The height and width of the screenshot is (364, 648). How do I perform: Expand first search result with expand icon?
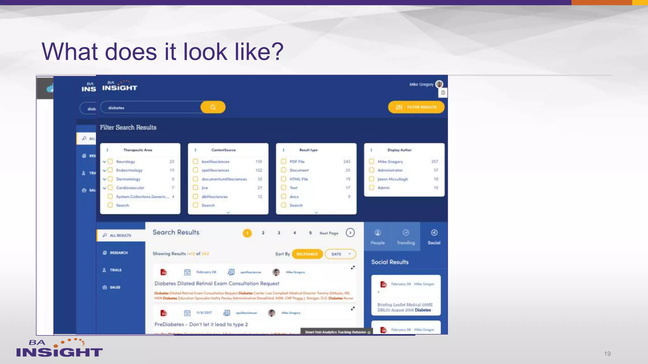click(352, 268)
